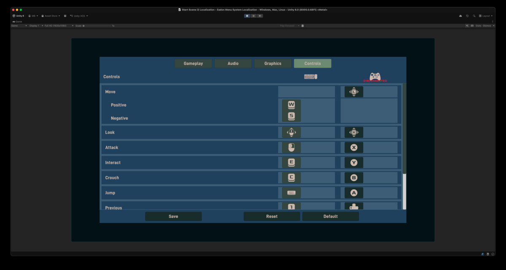Click the B button gamepad binding for Crouch
Image resolution: width=506 pixels, height=270 pixels.
(x=353, y=177)
